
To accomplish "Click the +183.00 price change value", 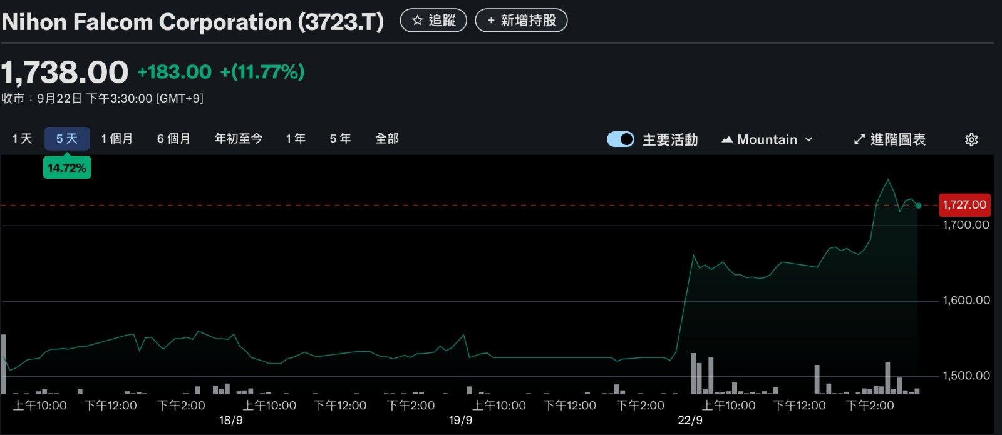I will (x=174, y=72).
